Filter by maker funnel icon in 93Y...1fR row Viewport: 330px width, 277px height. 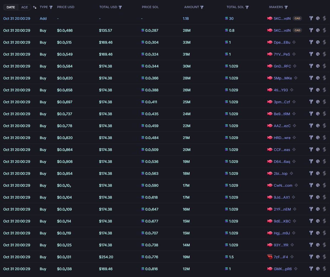click(x=311, y=245)
